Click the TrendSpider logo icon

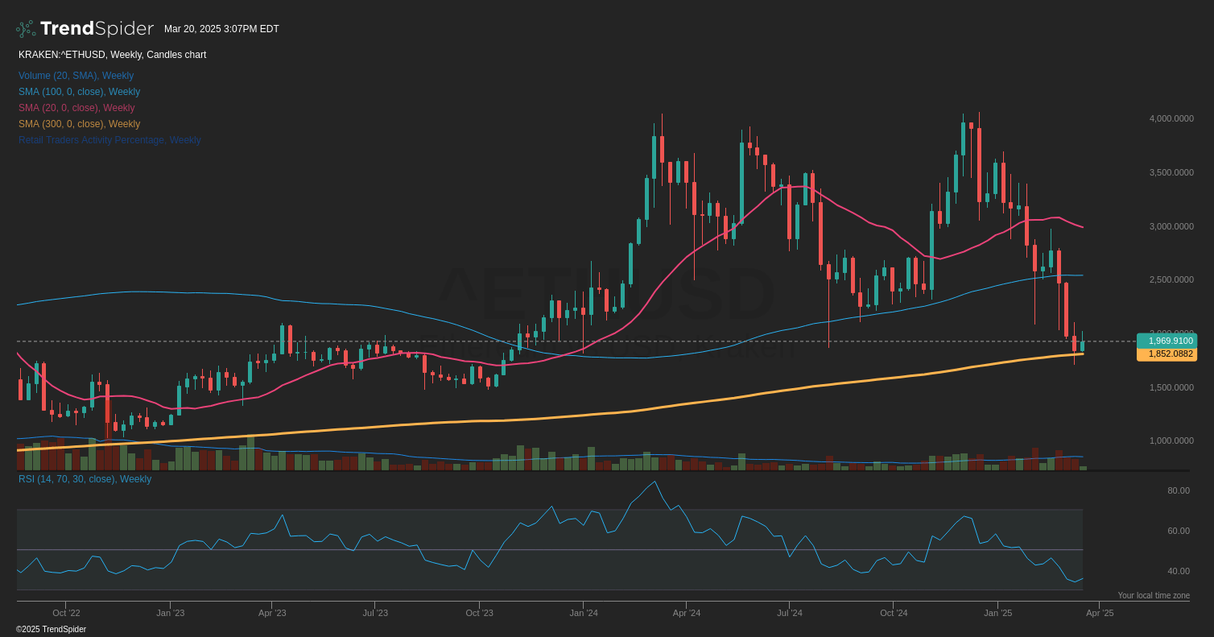(25, 27)
